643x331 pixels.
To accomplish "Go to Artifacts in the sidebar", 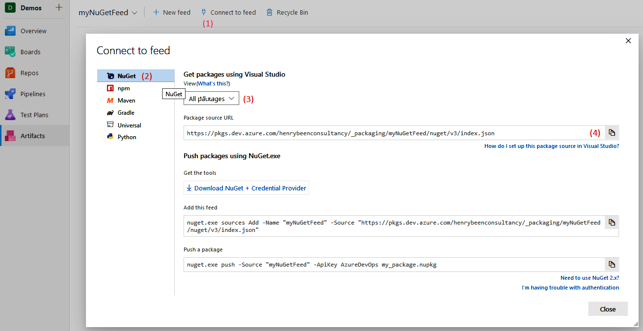I will click(35, 136).
